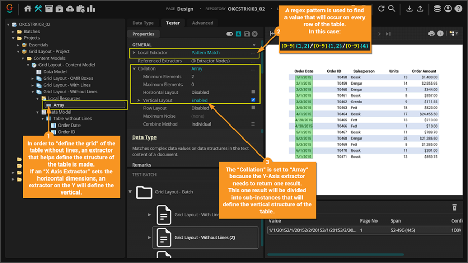Viewport: 468px width, 263px height.
Task: Collapse the Collation property
Action: (134, 68)
